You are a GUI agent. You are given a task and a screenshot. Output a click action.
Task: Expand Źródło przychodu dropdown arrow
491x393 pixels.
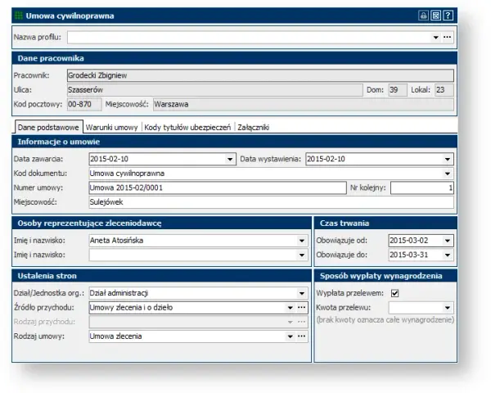pyautogui.click(x=291, y=308)
